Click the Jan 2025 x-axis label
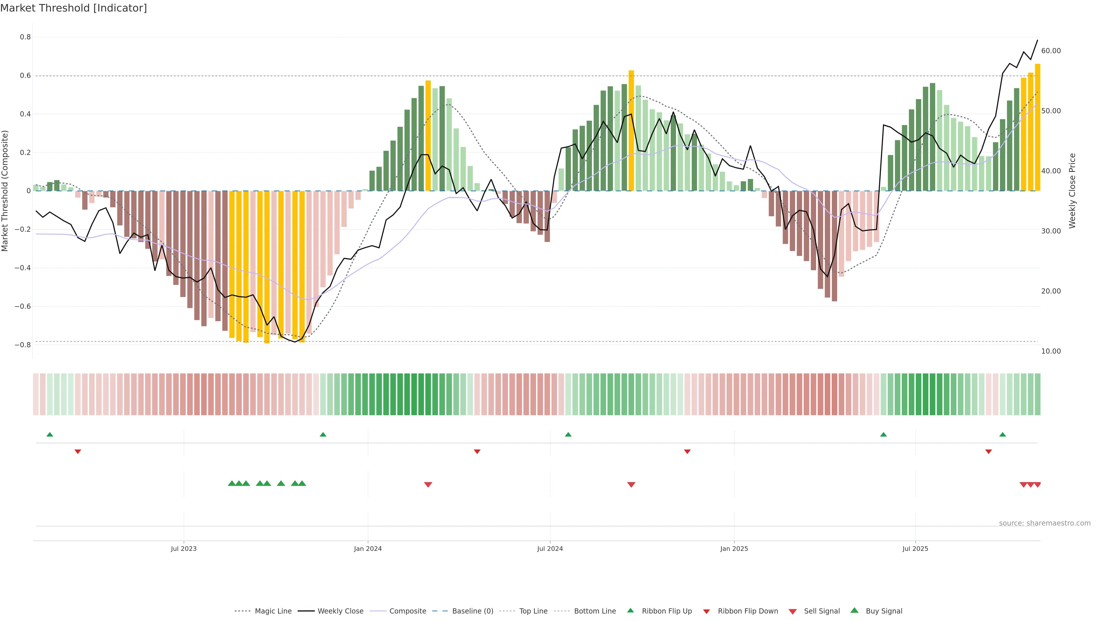The width and height of the screenshot is (1105, 621). point(734,549)
